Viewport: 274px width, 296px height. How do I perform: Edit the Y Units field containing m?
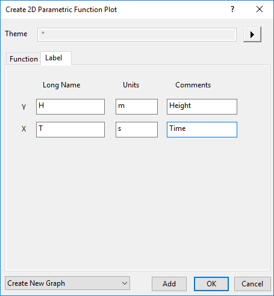[137, 107]
